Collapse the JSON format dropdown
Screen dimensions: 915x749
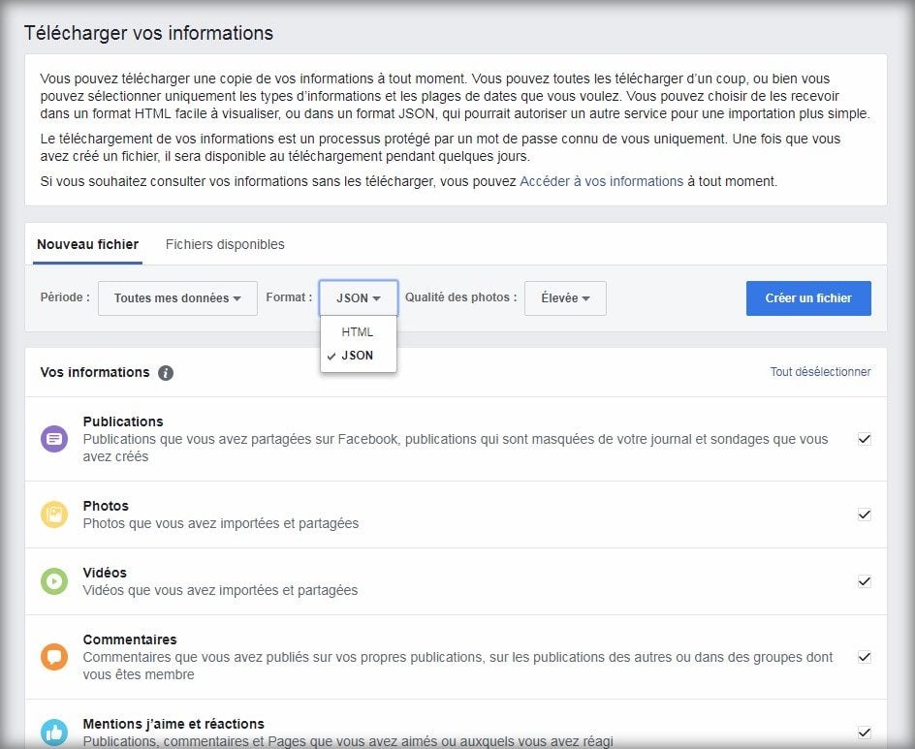[359, 298]
